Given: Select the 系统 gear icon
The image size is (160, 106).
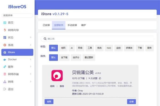Looking at the screenshot, I should (5, 45).
